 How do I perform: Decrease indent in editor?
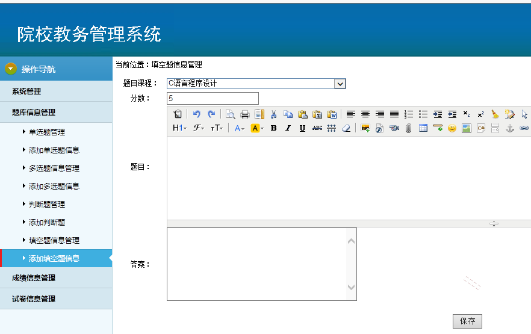tap(452, 114)
